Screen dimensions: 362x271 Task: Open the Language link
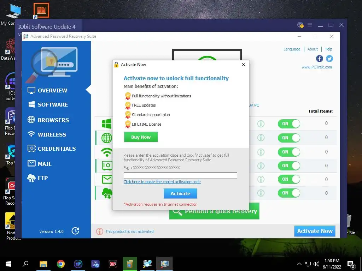tap(292, 49)
